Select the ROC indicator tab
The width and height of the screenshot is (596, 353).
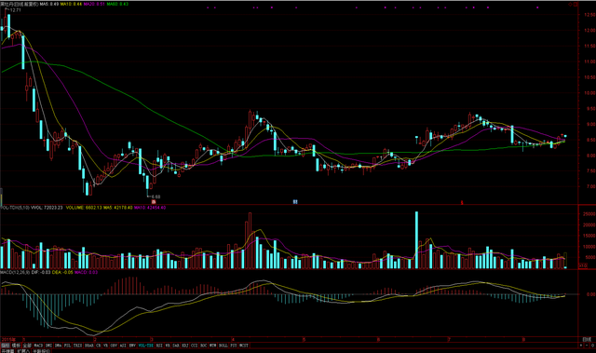click(x=203, y=346)
